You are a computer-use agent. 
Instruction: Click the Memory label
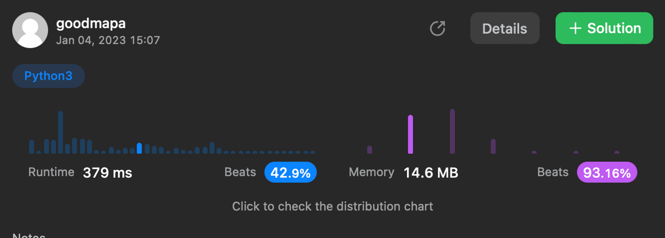point(371,172)
